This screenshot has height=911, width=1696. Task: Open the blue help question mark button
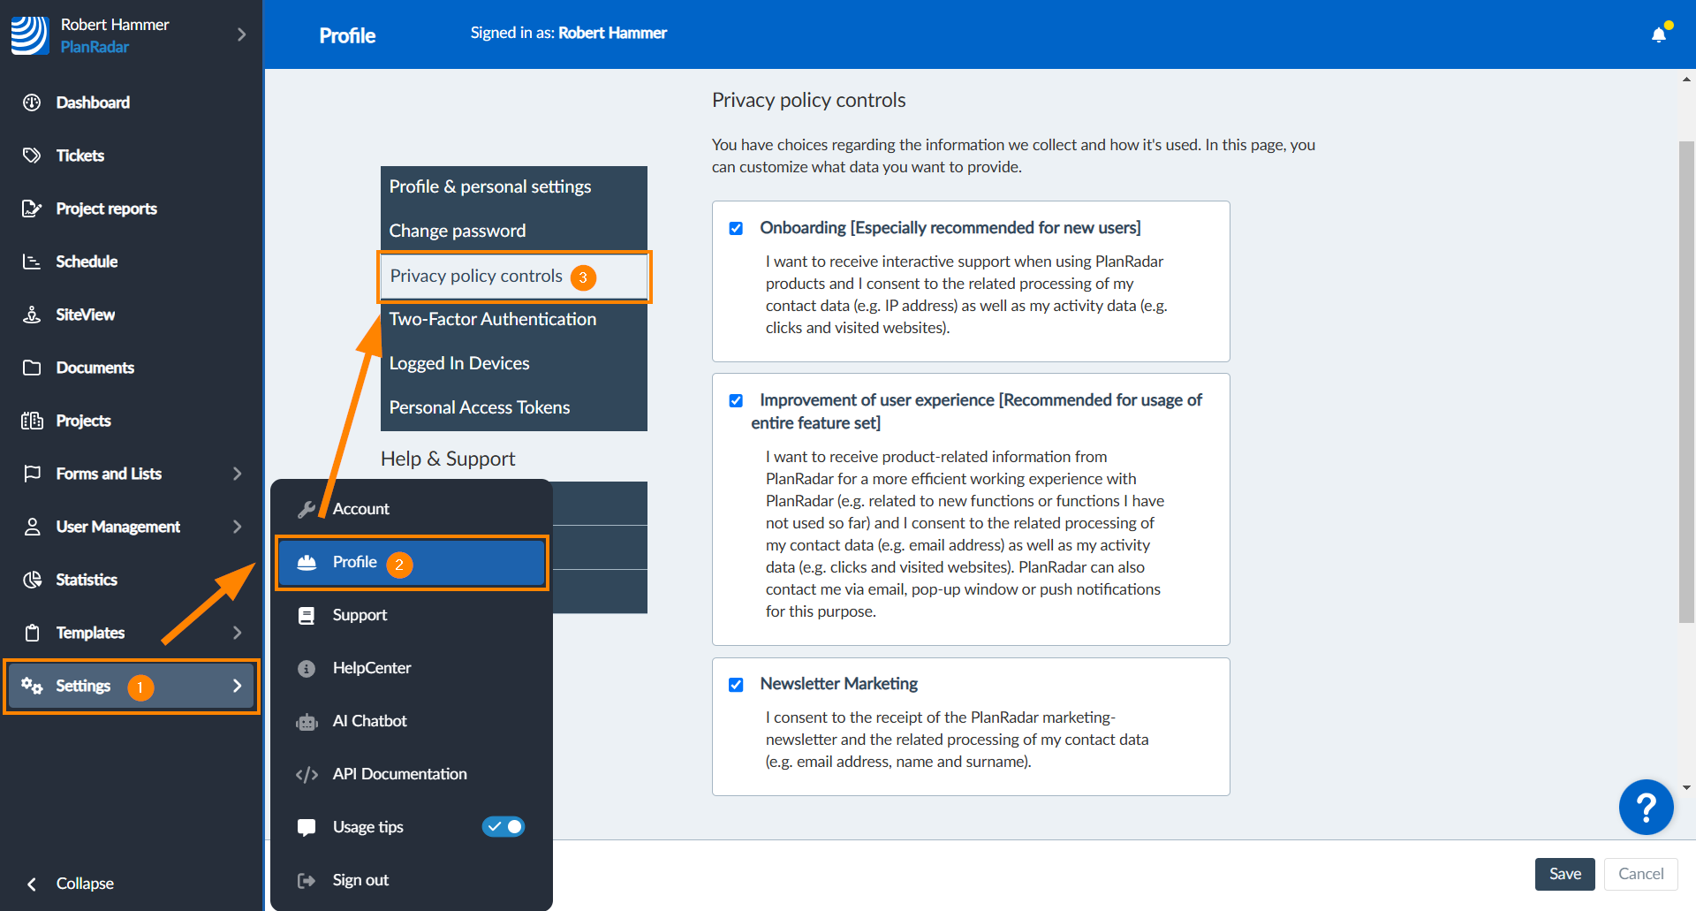pyautogui.click(x=1646, y=807)
